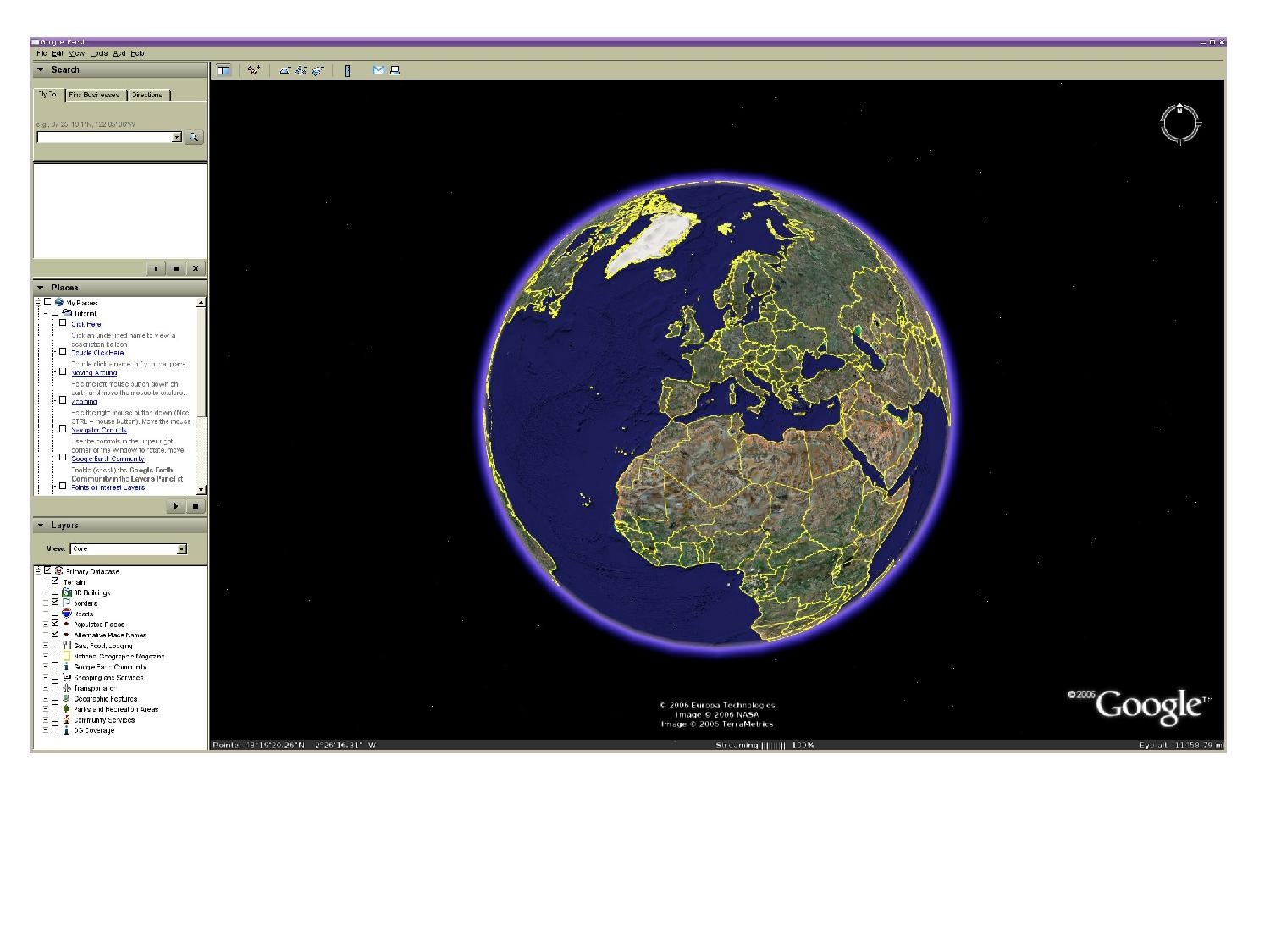
Task: Expand the Borders layer tree node
Action: 47,603
